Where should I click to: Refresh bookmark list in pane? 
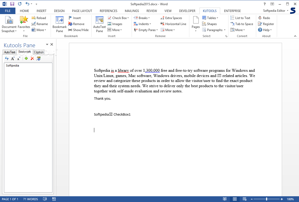tap(7, 58)
